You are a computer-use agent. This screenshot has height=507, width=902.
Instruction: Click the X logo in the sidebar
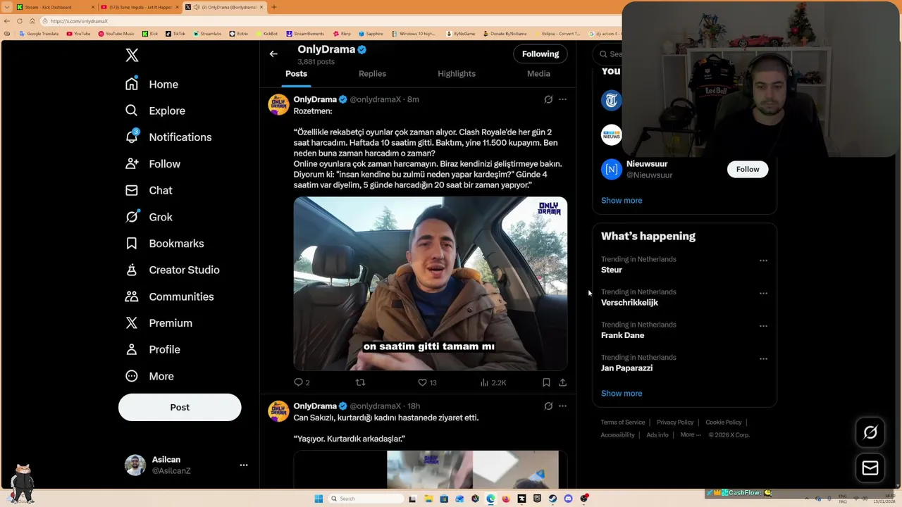(132, 56)
